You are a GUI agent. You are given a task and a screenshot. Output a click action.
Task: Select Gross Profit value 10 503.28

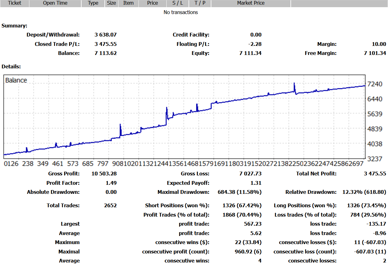104,174
